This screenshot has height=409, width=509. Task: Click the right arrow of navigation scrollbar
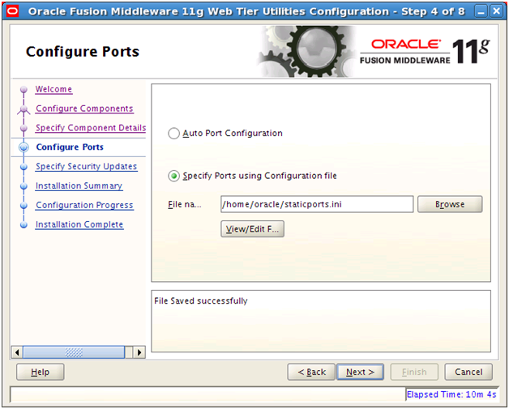(139, 352)
